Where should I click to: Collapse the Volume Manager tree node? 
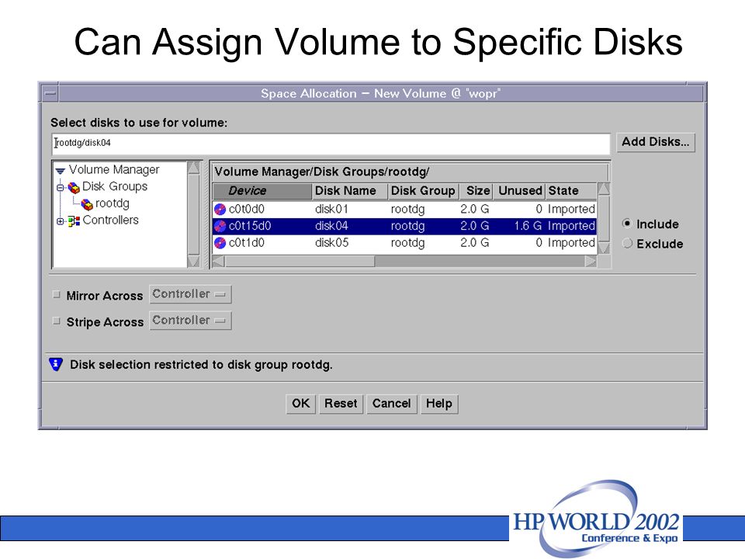(60, 171)
